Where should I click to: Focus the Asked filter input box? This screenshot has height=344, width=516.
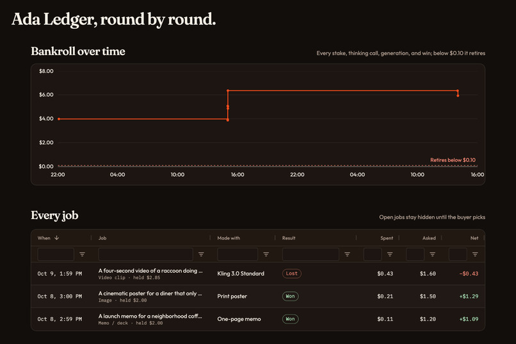click(x=415, y=254)
